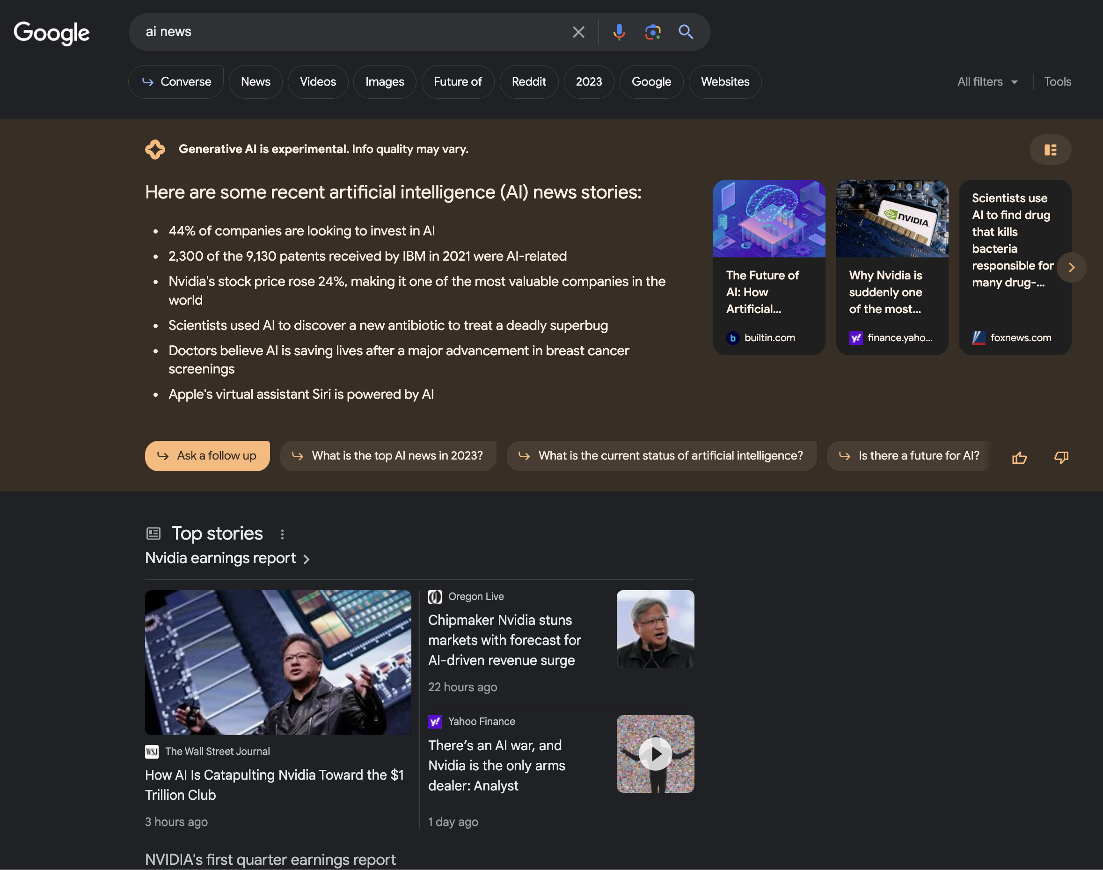Click the clear search input X button
Viewport: 1103px width, 870px height.
[578, 30]
